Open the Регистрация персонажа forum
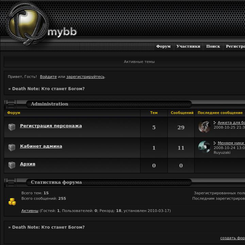Viewport: 245px width, 245px height. coord(51,126)
